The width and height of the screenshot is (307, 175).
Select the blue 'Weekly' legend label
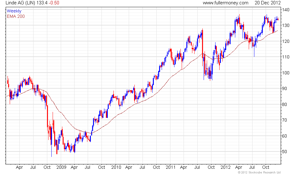14,11
